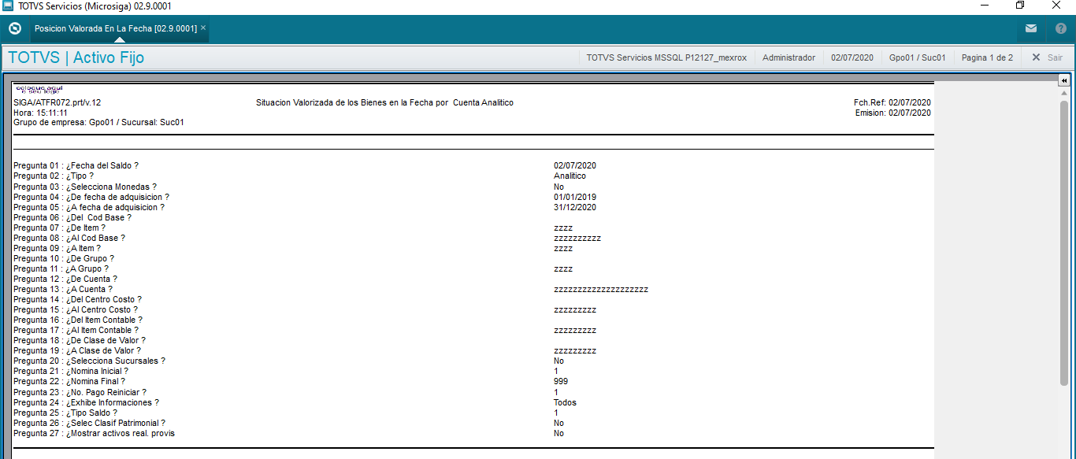Click Pregunta 01 ¿Fecha del Saldo? row
Viewport: 1076px width, 459px height.
pyautogui.click(x=76, y=165)
